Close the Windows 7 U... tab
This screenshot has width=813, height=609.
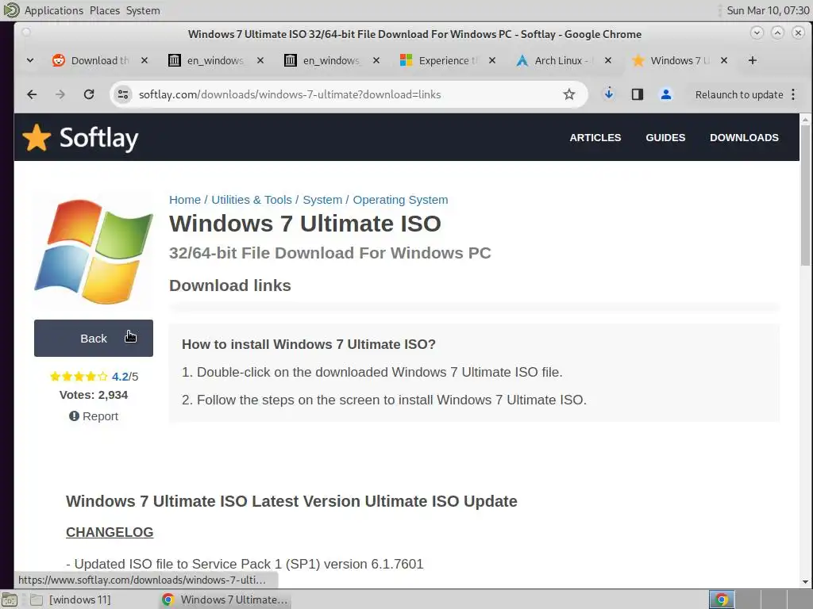(x=724, y=60)
